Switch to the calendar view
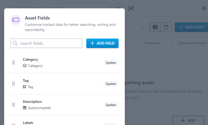The width and height of the screenshot is (208, 125). click(166, 27)
